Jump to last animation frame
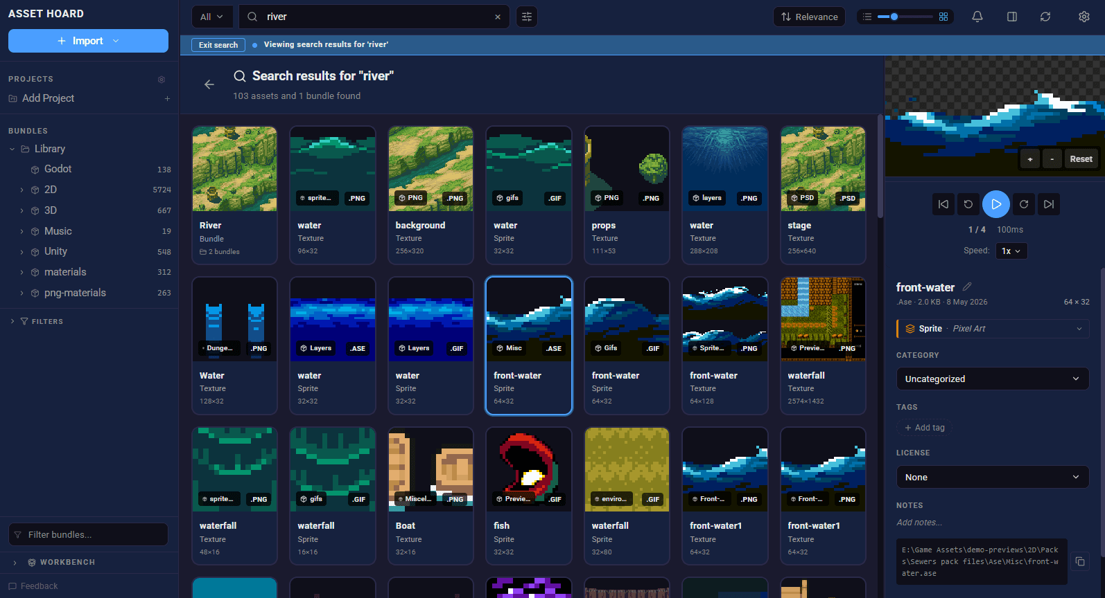The image size is (1105, 598). pyautogui.click(x=1049, y=204)
